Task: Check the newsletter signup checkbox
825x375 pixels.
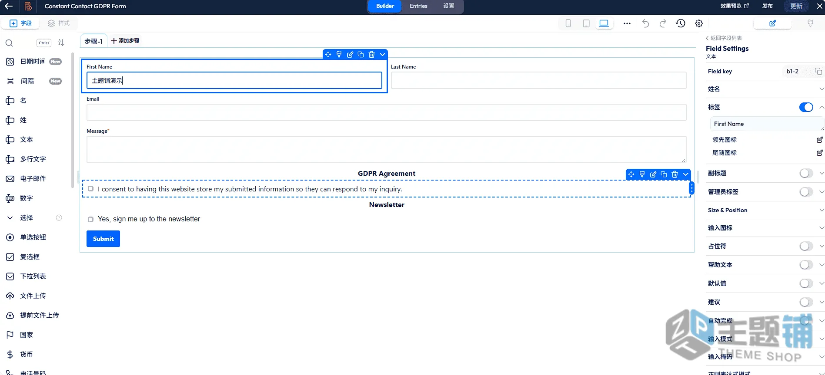Action: point(90,219)
